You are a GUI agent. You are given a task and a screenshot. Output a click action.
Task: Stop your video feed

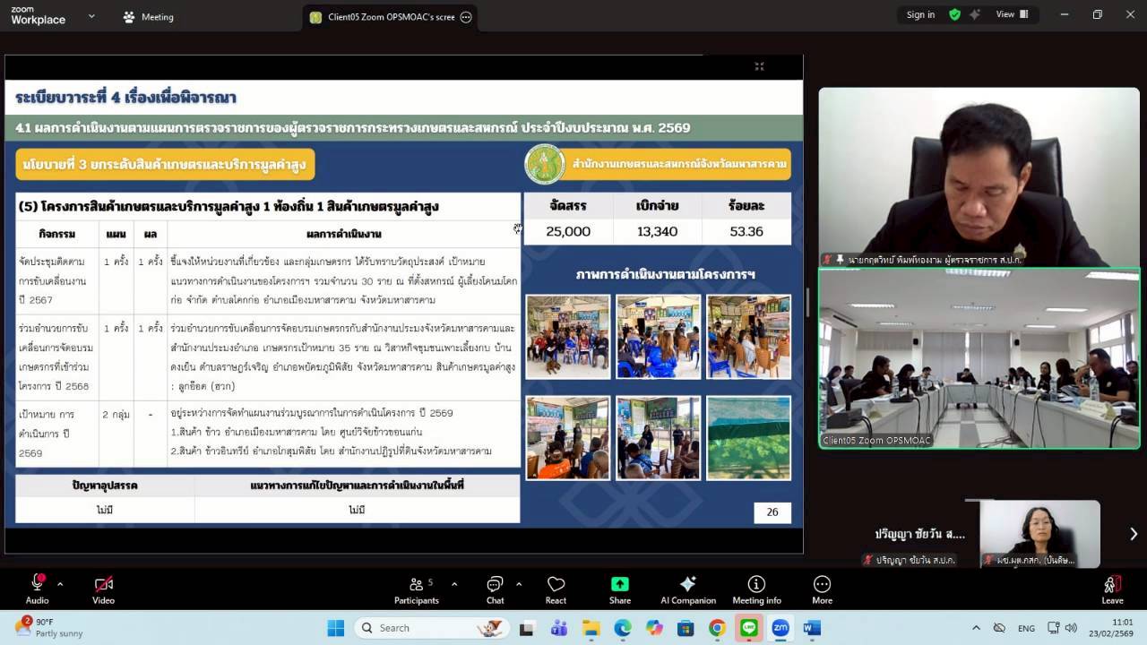point(102,587)
